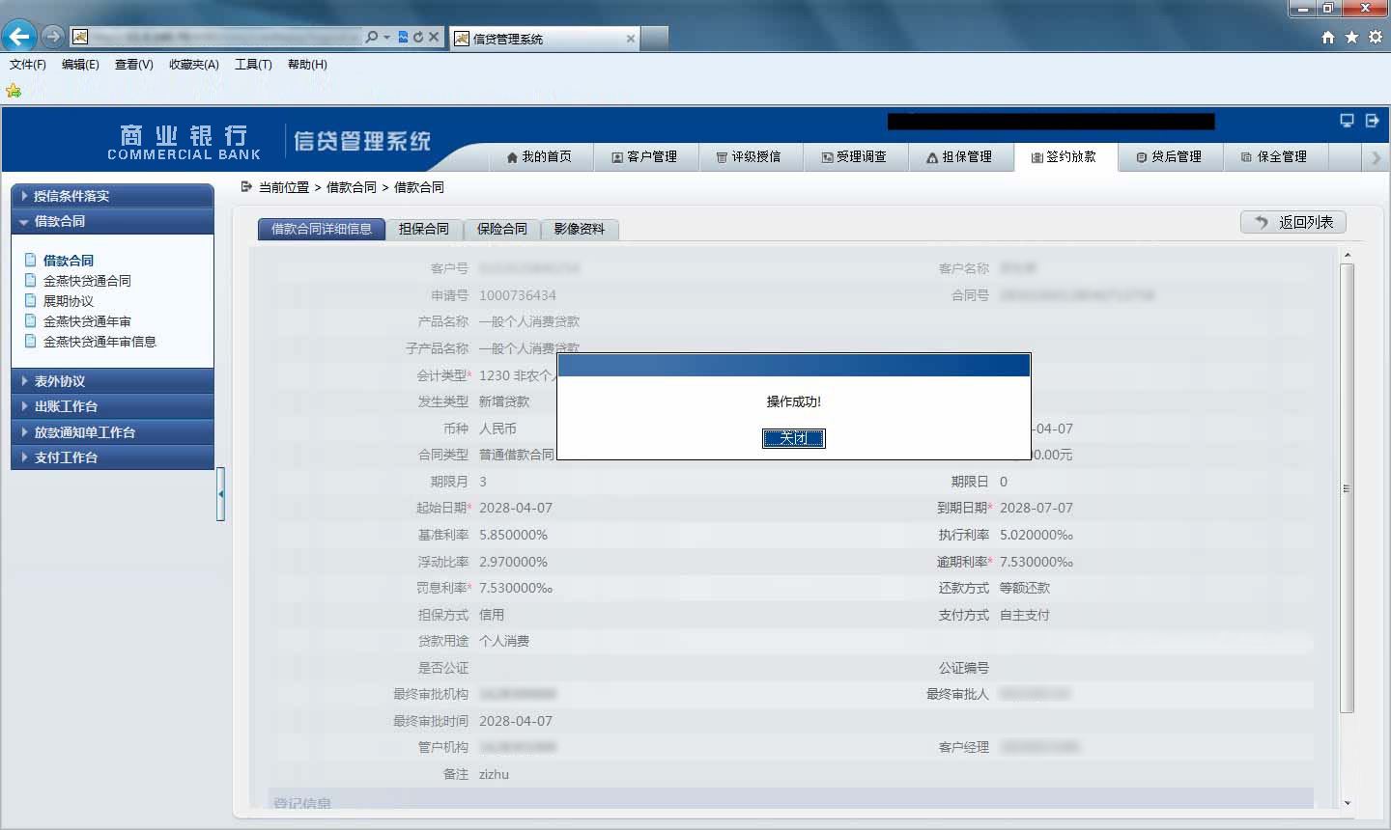Switch to the 评级授信 module tab

(751, 157)
